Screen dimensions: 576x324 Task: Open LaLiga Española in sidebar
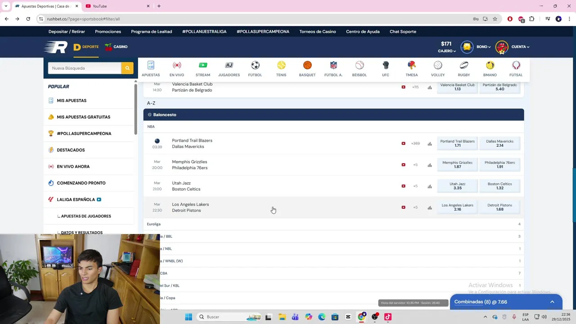coord(76,200)
